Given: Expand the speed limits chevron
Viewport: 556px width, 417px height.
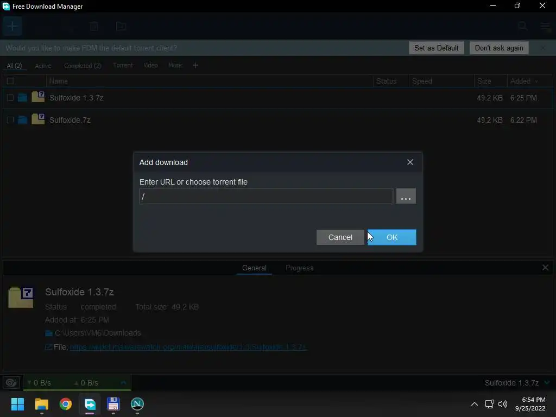Looking at the screenshot, I should coord(123,383).
